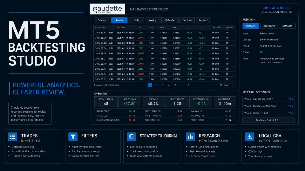Go to previous page arrow

[x=143, y=85]
